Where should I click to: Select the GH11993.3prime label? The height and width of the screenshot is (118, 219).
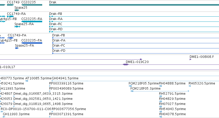point(16,114)
